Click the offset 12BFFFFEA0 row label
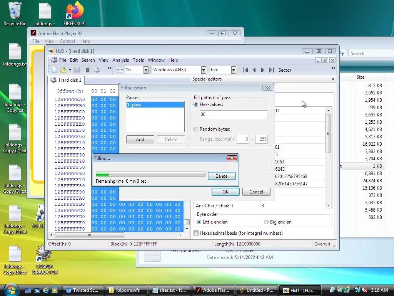The height and width of the screenshot is (296, 394). [x=70, y=99]
